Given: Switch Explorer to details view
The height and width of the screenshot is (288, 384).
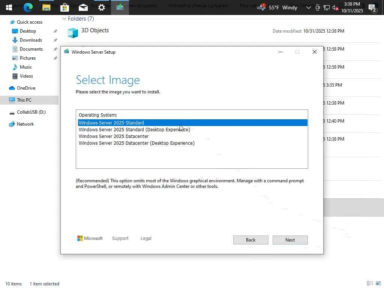Looking at the screenshot, I should pyautogui.click(x=370, y=283).
